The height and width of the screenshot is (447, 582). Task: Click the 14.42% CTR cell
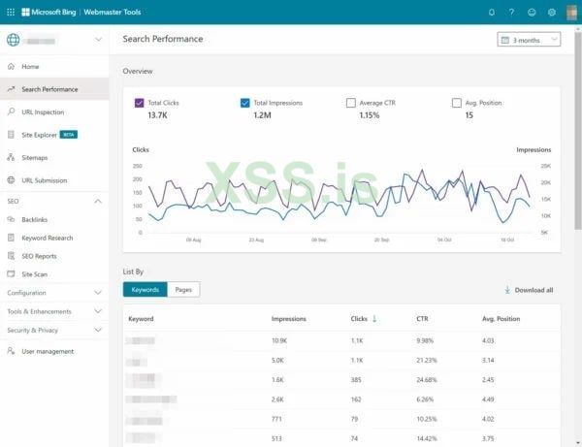[427, 438]
